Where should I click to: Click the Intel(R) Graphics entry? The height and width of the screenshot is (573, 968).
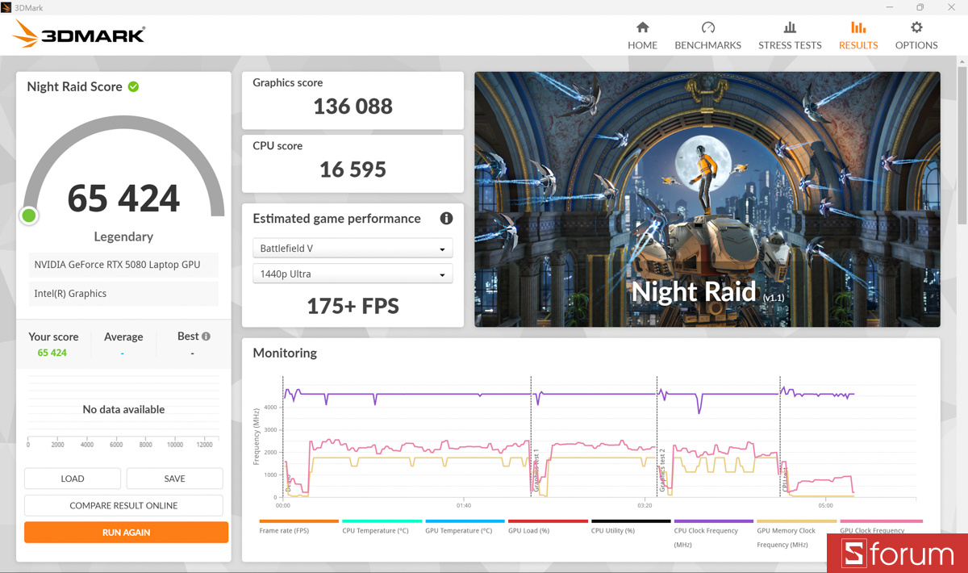coord(123,294)
